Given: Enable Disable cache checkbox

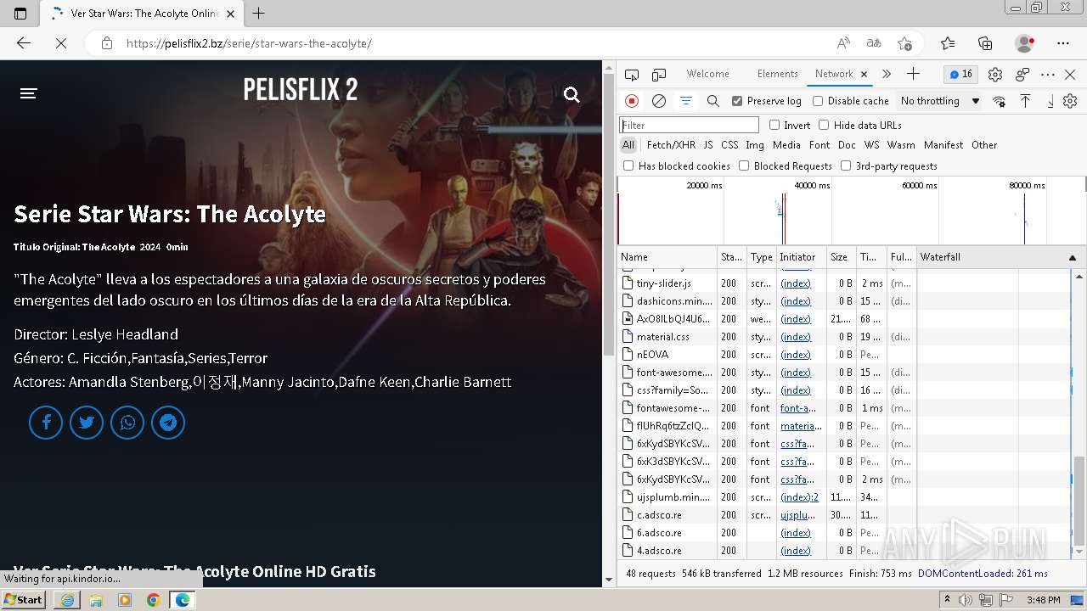Looking at the screenshot, I should [x=818, y=101].
